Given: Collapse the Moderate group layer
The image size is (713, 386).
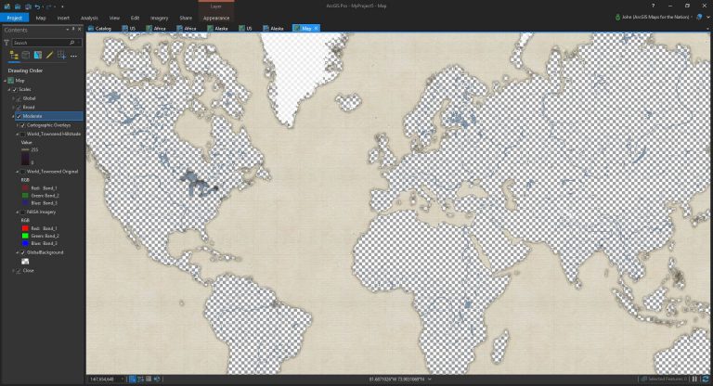Looking at the screenshot, I should pyautogui.click(x=13, y=116).
